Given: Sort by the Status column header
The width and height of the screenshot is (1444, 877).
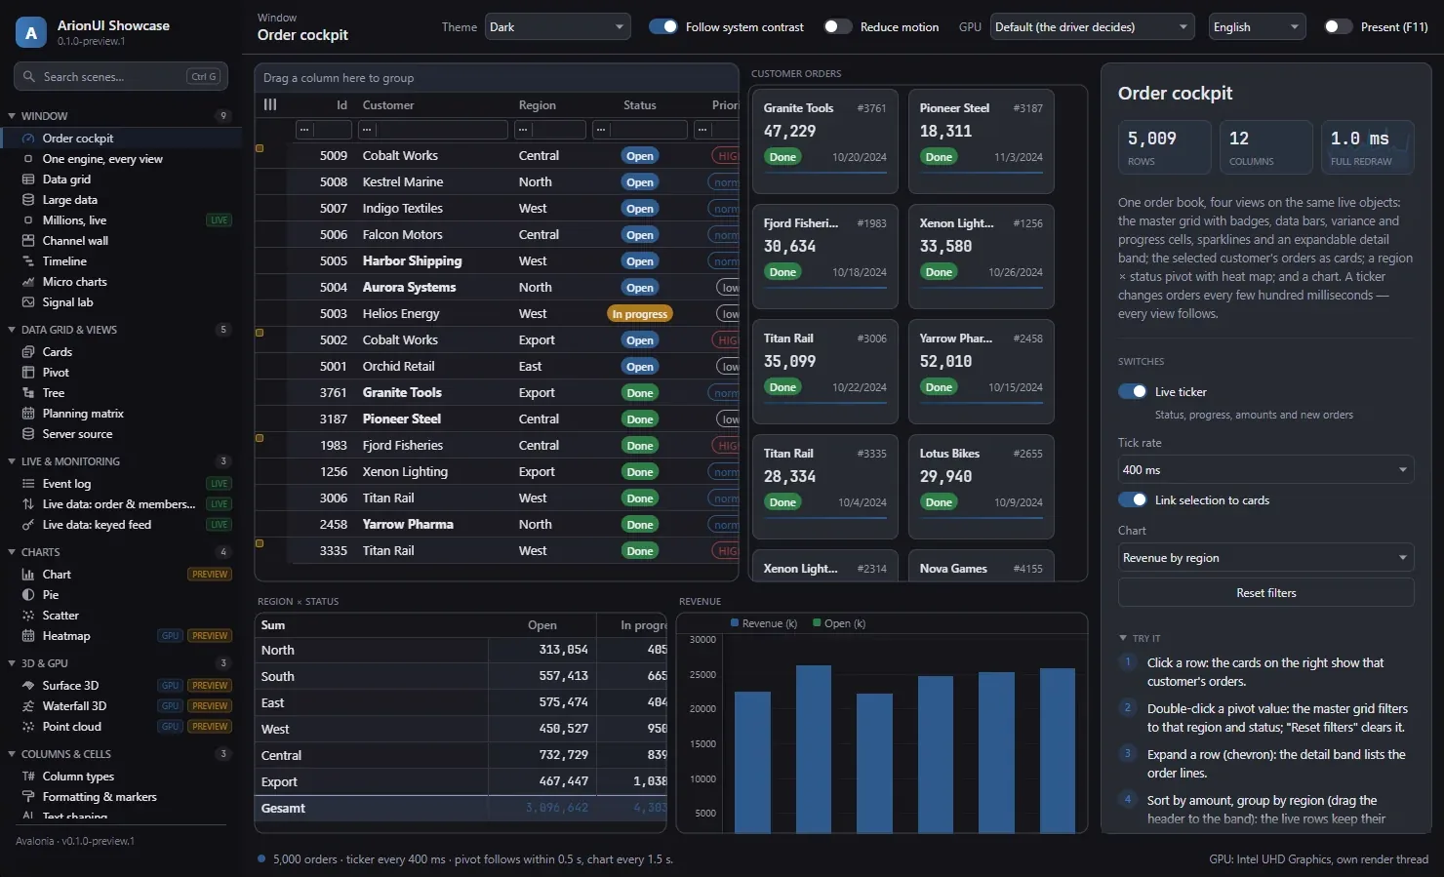Looking at the screenshot, I should (x=640, y=104).
